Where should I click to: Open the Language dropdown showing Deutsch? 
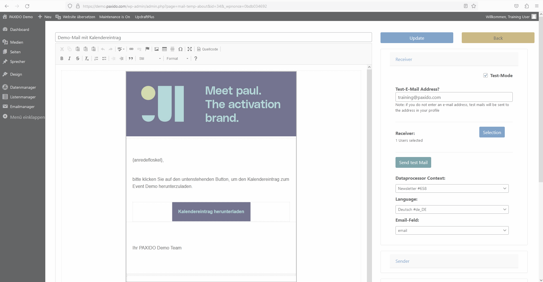(x=452, y=209)
